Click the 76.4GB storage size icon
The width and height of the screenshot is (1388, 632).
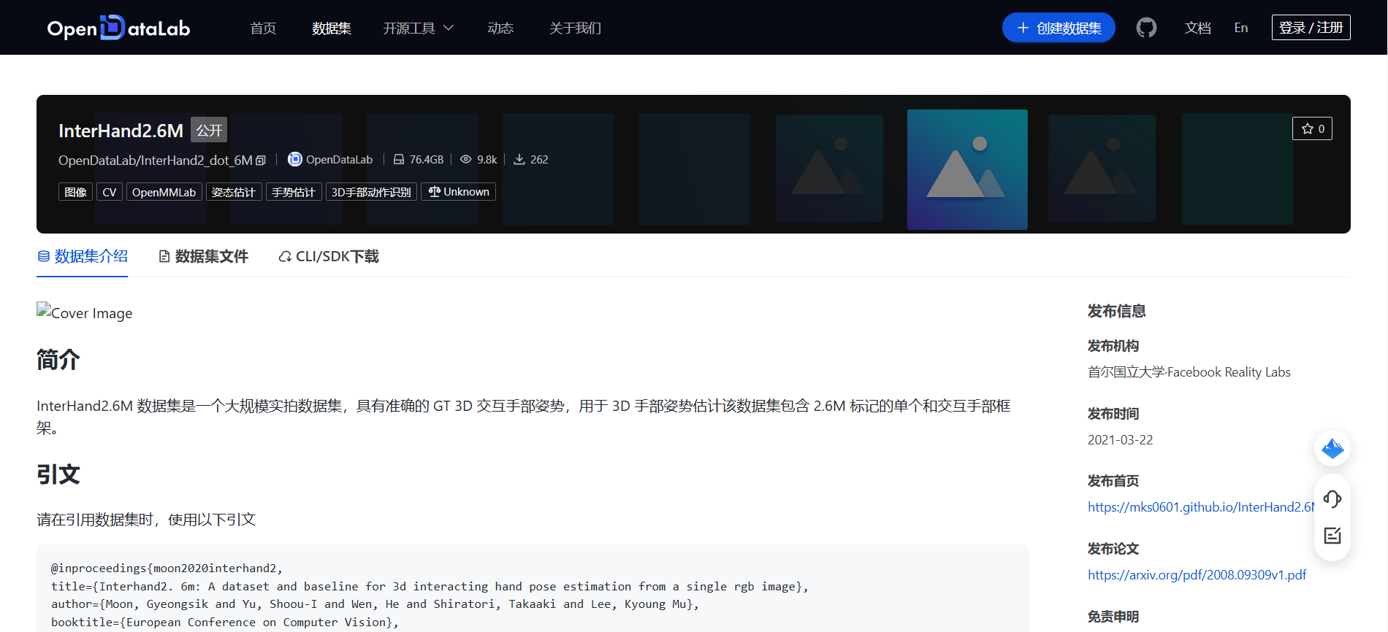click(399, 159)
